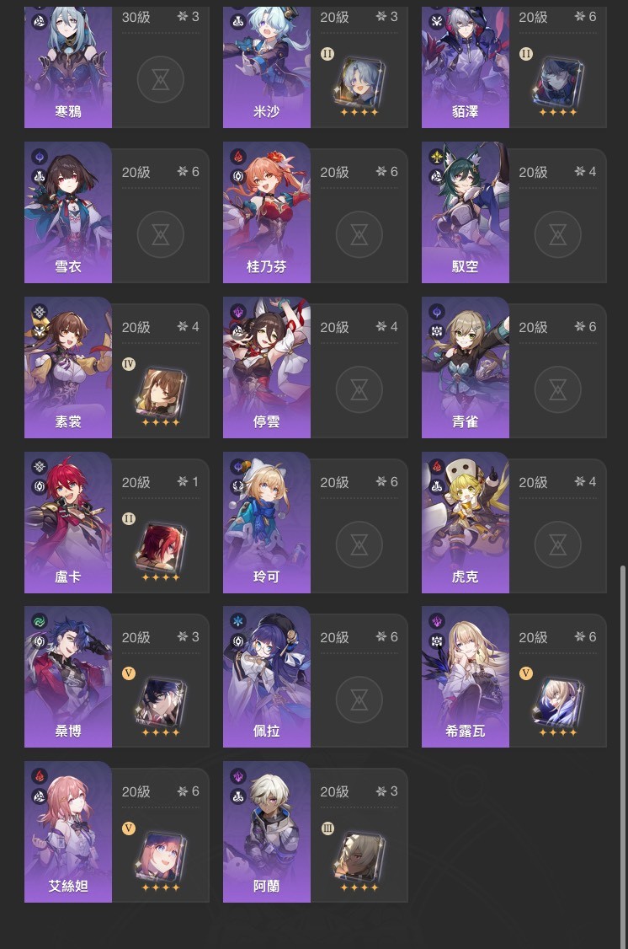Open the 虎克 character portrait
The width and height of the screenshot is (628, 949).
(x=466, y=523)
